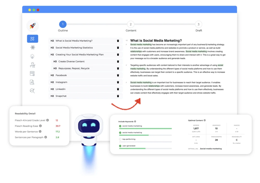The height and width of the screenshot is (183, 260).
Task: Delete the Facebook heading with trash icon
Action: [118, 75]
